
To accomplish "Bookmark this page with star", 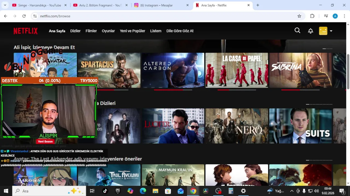I will coord(299,16).
